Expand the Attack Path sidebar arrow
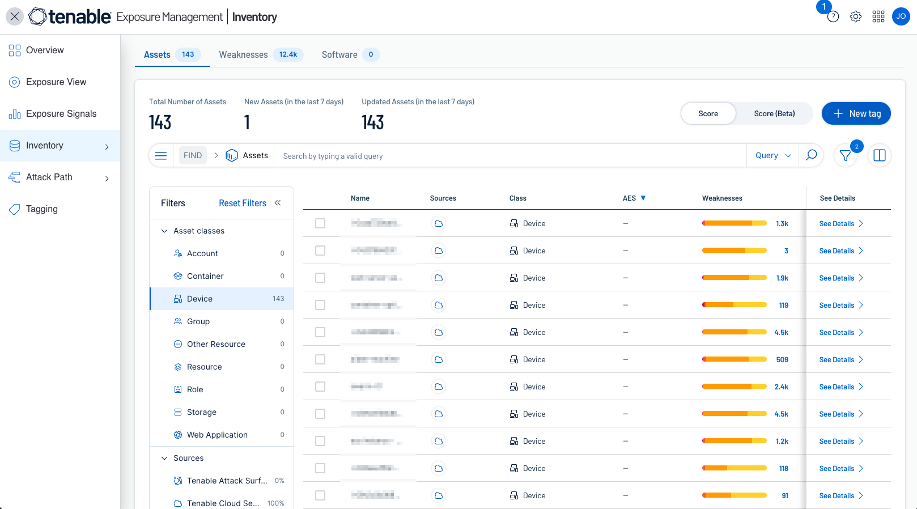Viewport: 917px width, 509px height. tap(107, 178)
